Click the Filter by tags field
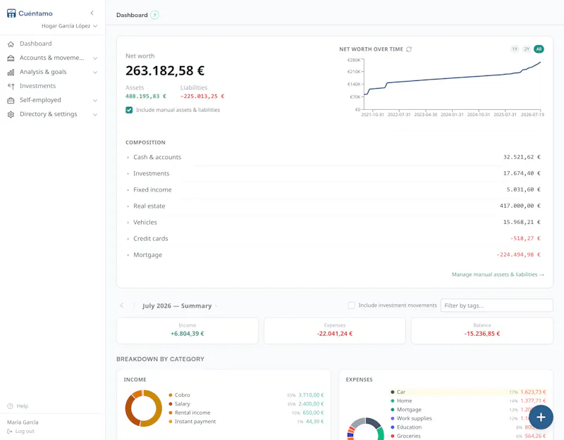The width and height of the screenshot is (564, 440). 497,306
